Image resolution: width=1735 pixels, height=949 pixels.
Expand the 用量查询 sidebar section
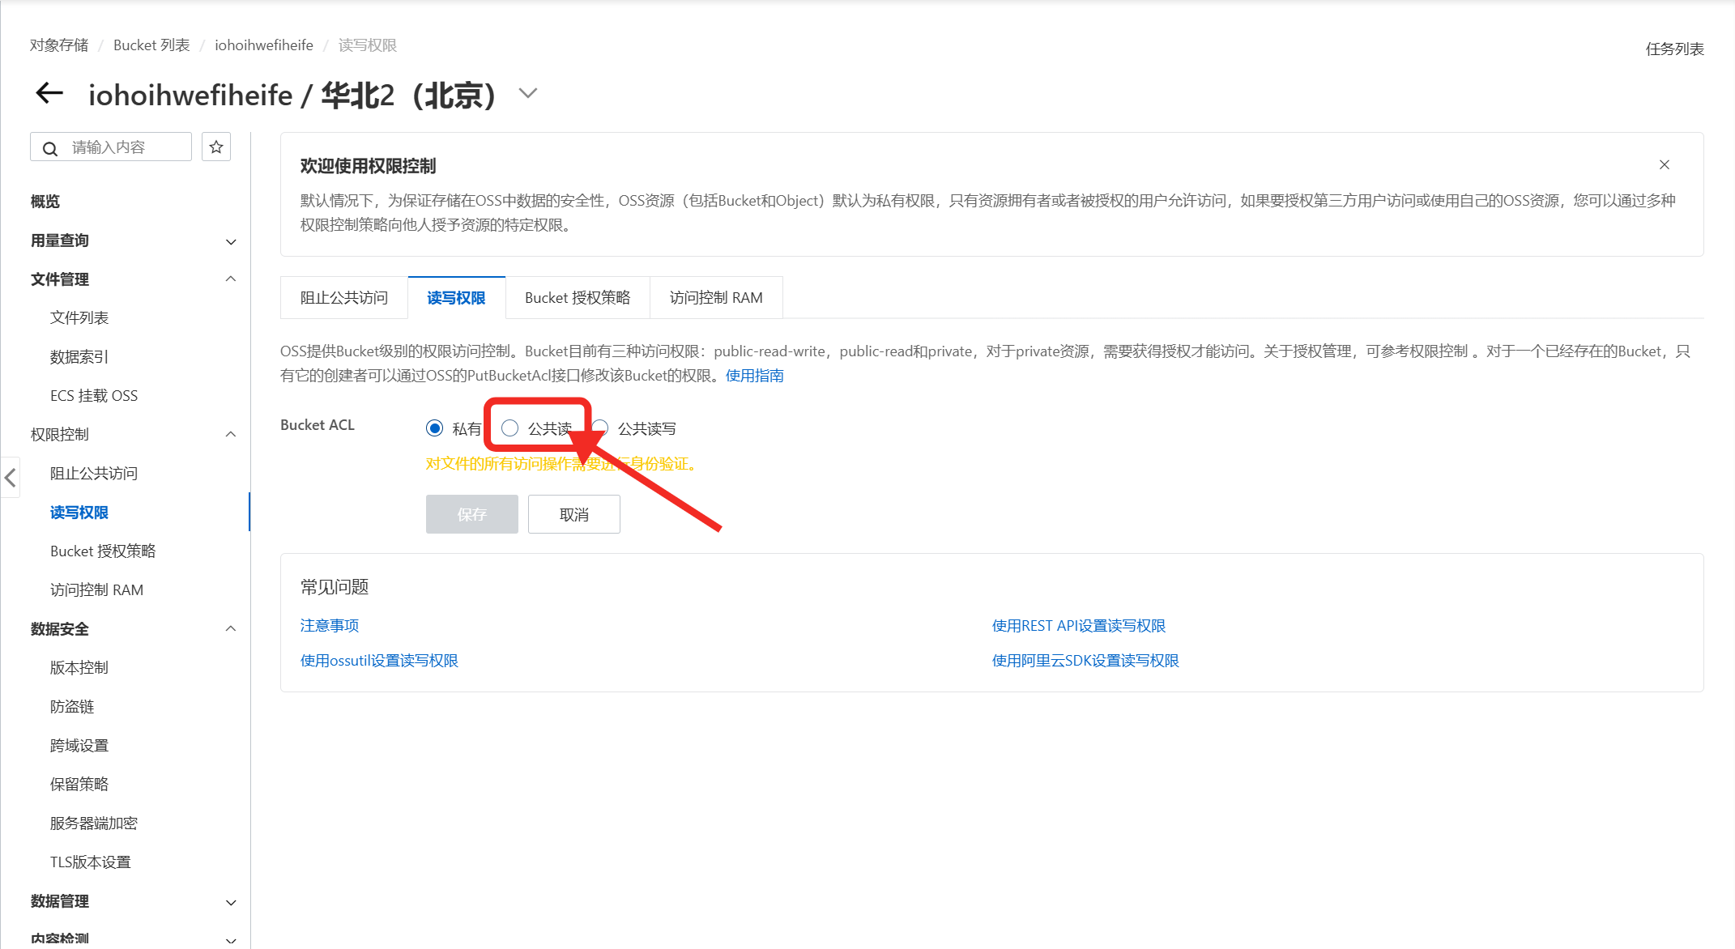tap(231, 241)
